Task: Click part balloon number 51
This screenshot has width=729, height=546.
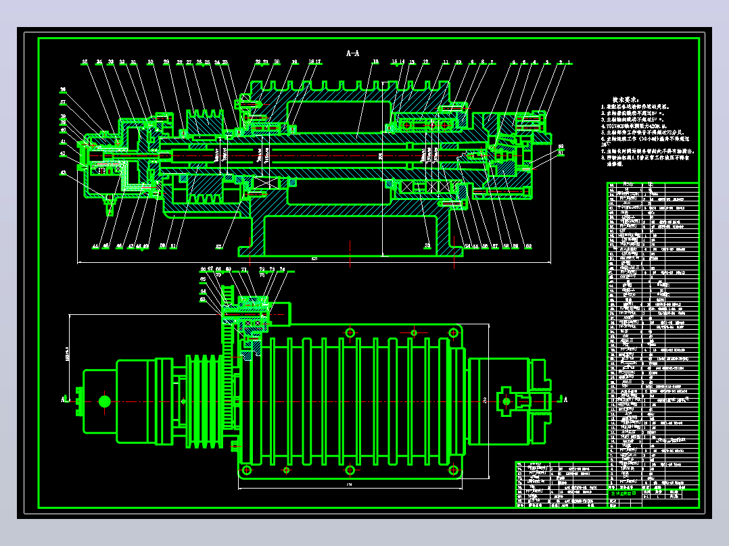Action: 173,246
